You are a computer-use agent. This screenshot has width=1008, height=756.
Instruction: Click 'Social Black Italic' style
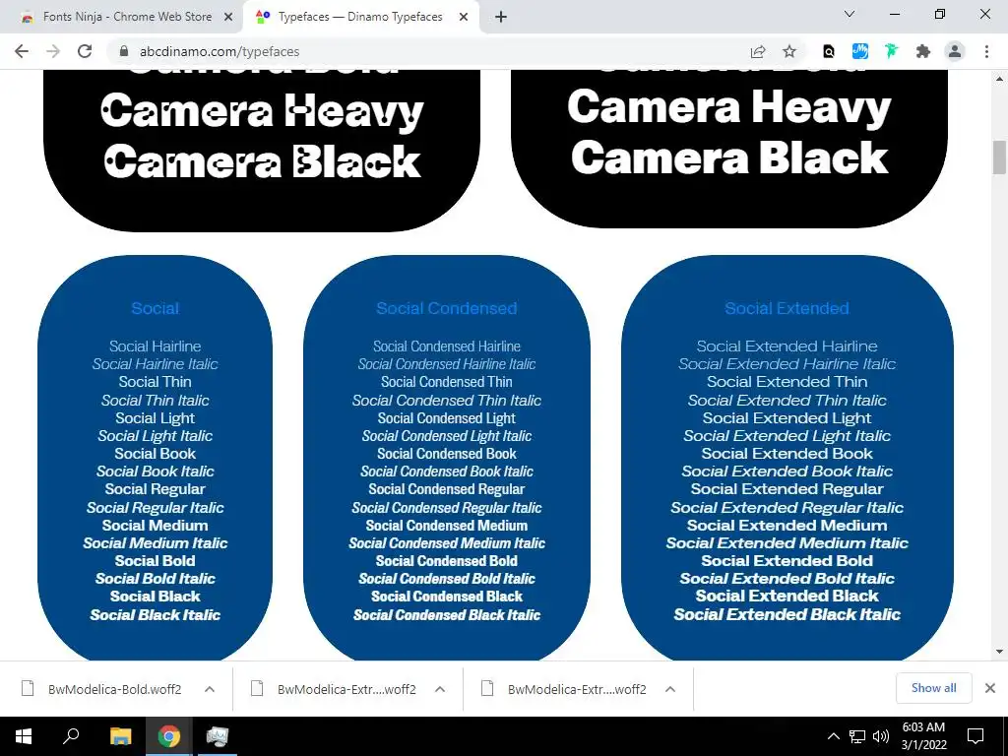click(155, 614)
